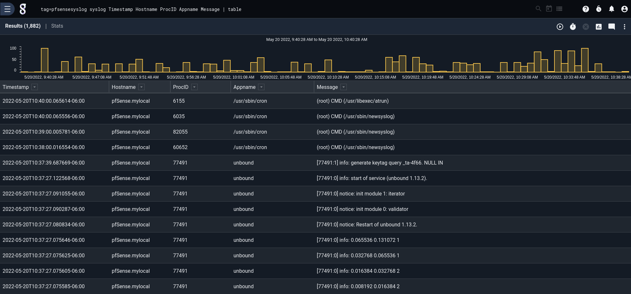Click the re-run search play icon
Viewport: 631px width, 294px height.
560,27
